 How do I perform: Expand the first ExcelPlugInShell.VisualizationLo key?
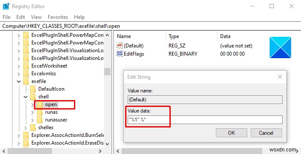click(18, 51)
